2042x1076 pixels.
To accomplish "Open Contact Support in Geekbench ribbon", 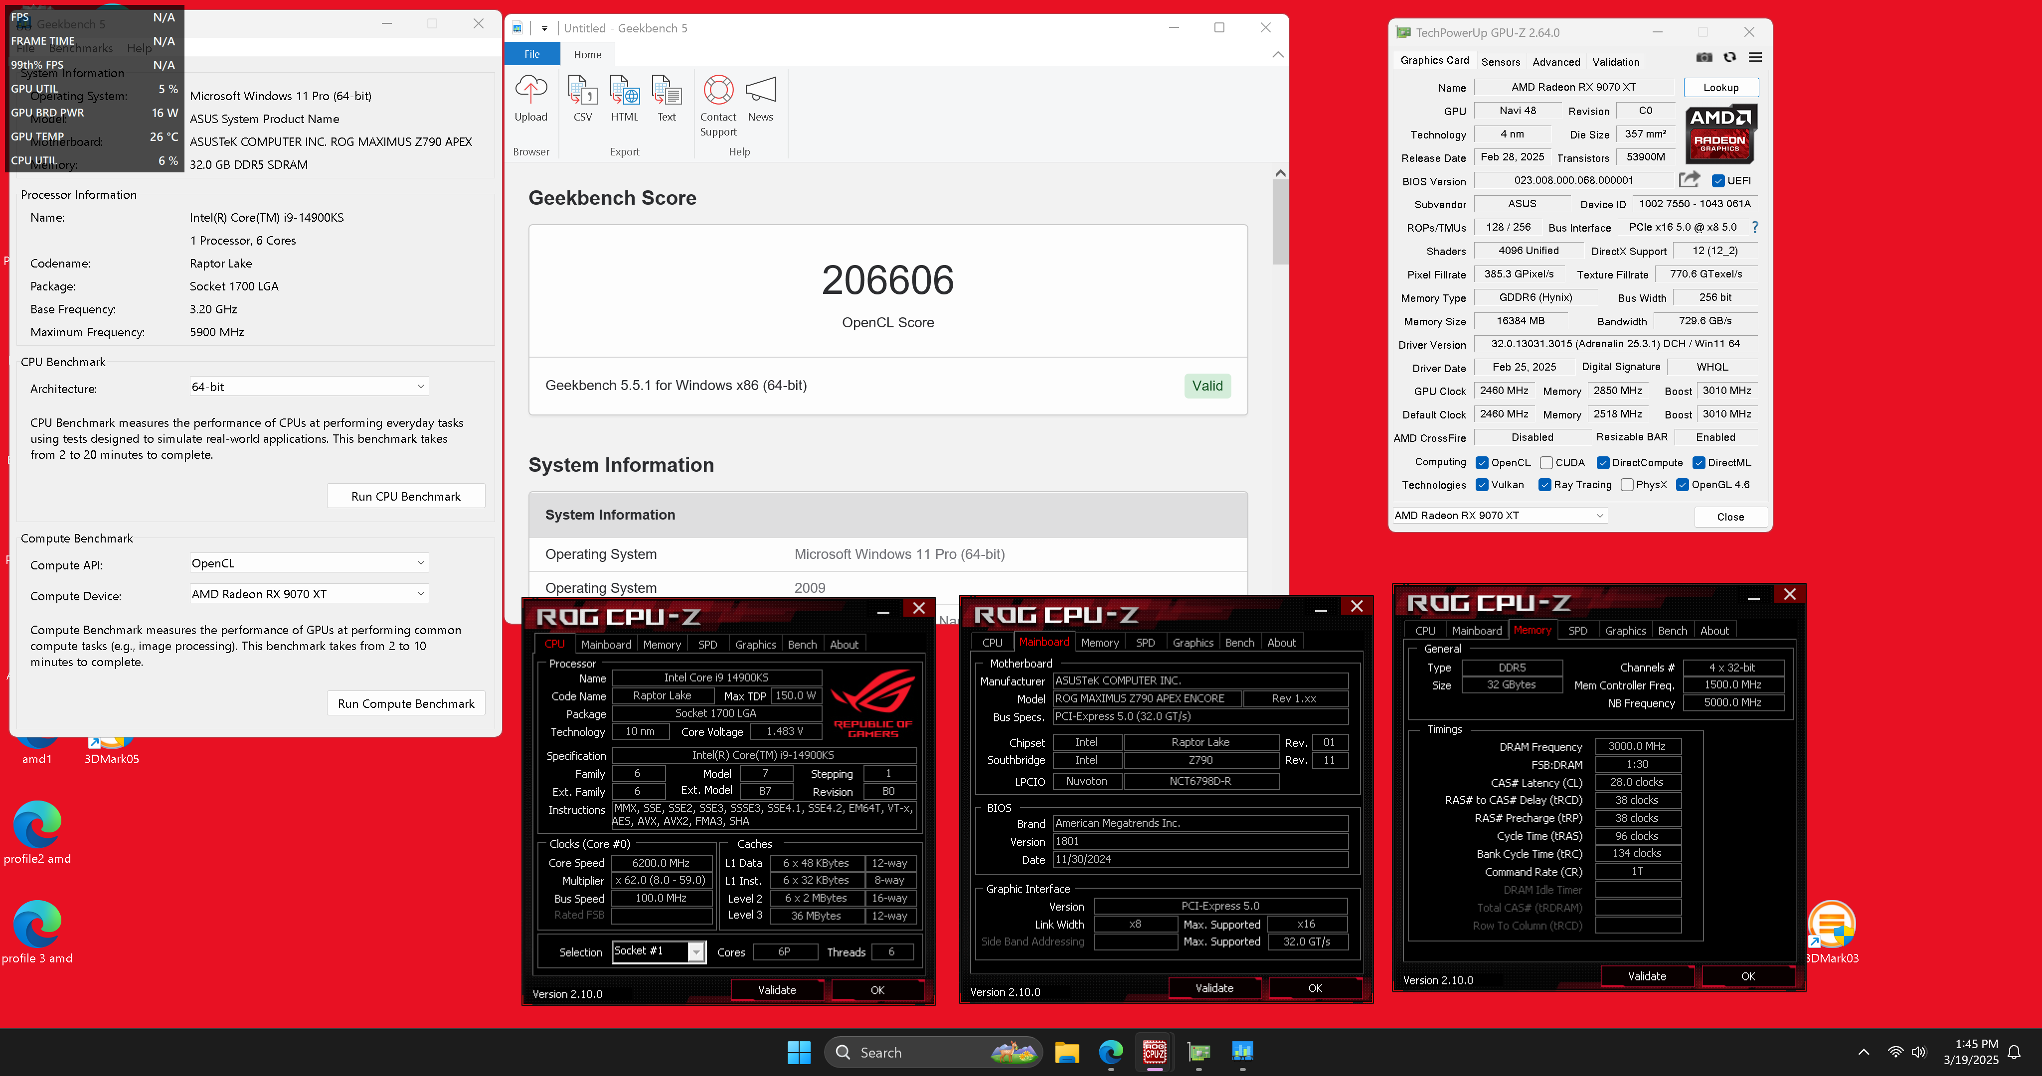I will click(718, 106).
